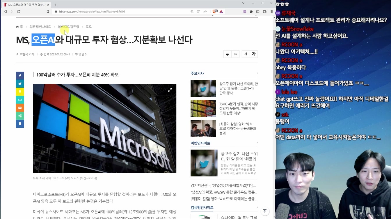
Task: Click the Microsoft office building photo
Action: (104, 129)
